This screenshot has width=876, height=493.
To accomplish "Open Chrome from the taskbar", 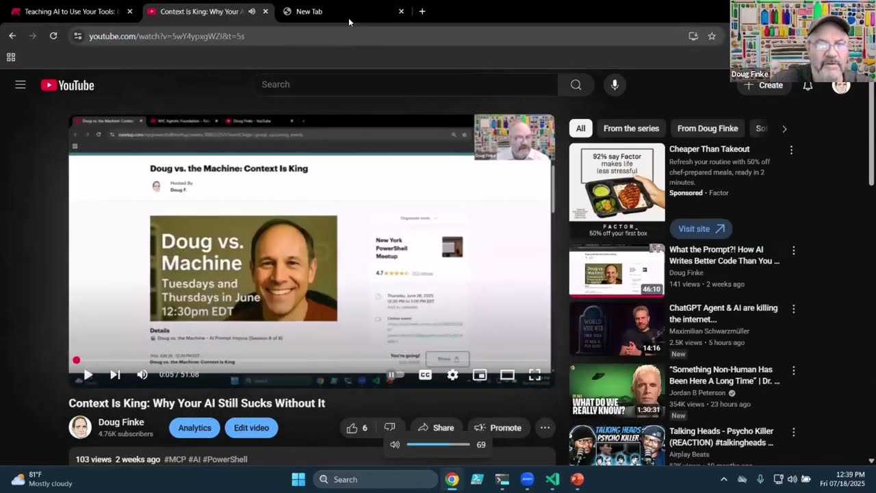I will coord(452,479).
